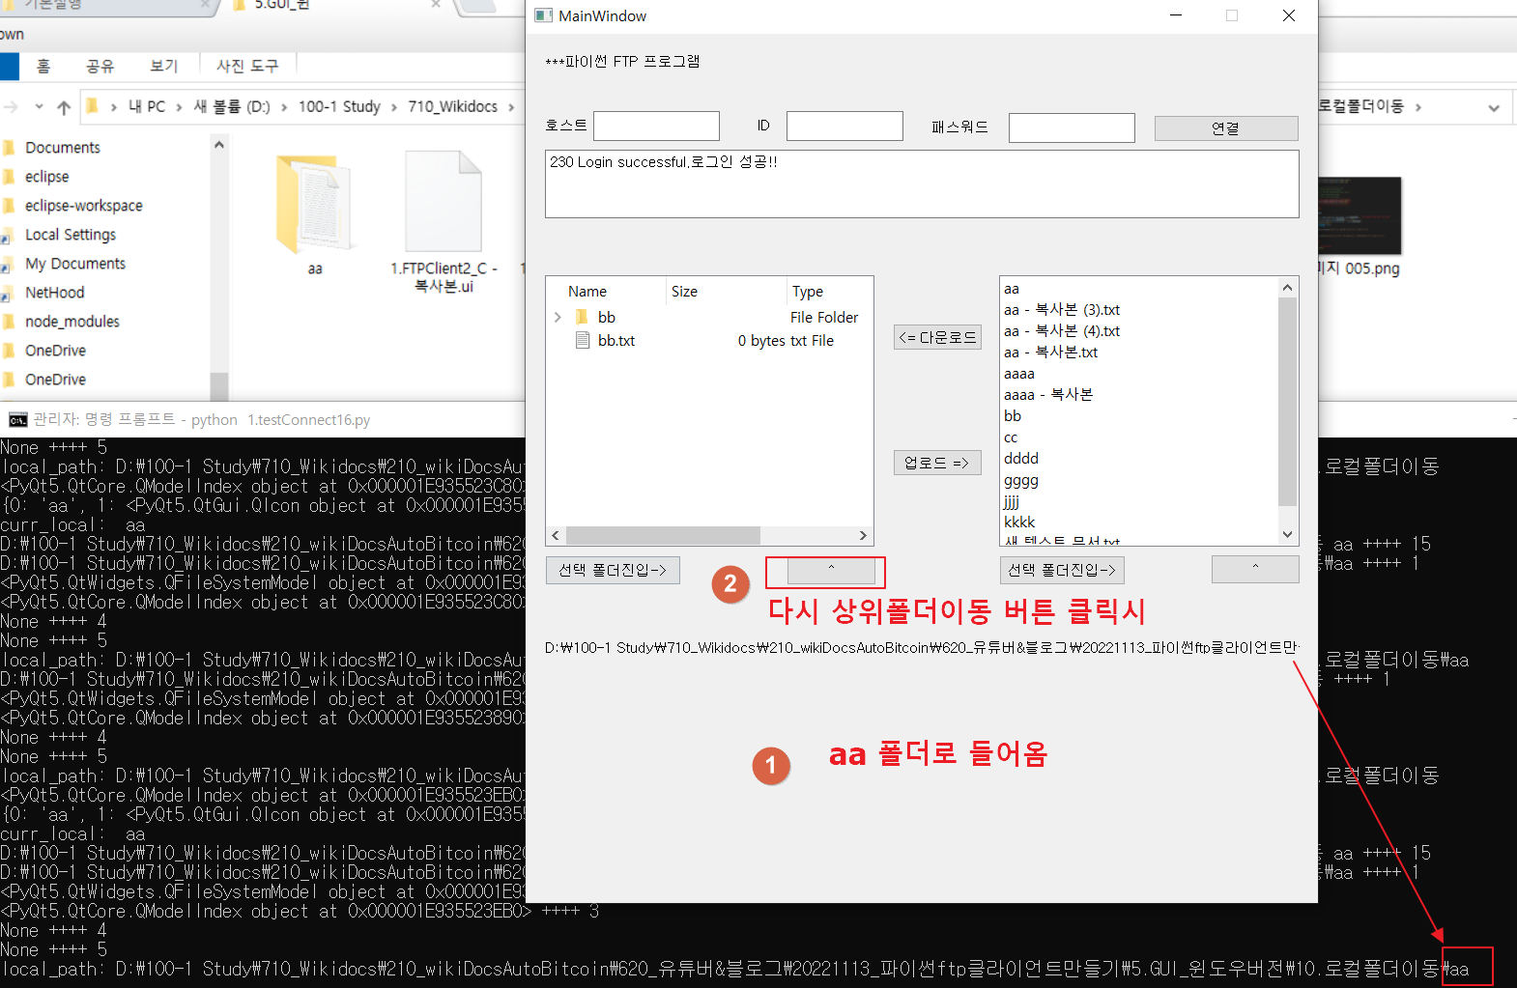Image resolution: width=1517 pixels, height=988 pixels.
Task: Sort by the Size column header
Action: click(684, 291)
